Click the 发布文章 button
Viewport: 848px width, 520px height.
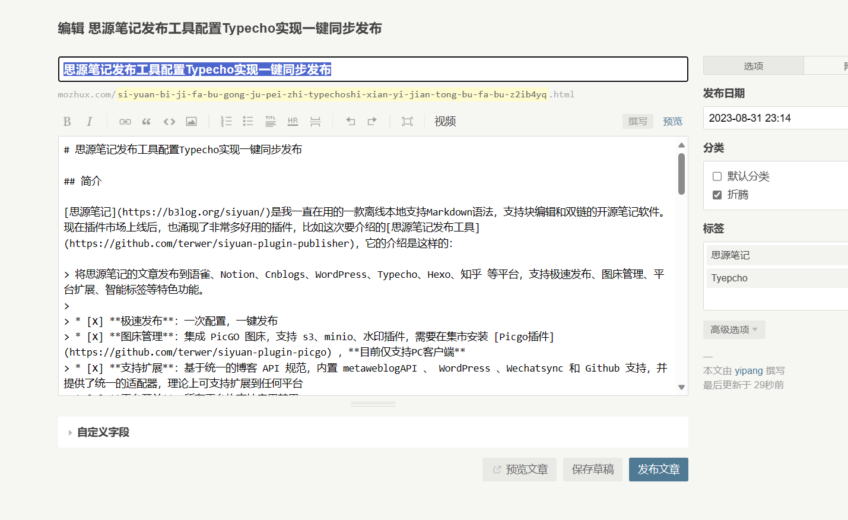[659, 470]
